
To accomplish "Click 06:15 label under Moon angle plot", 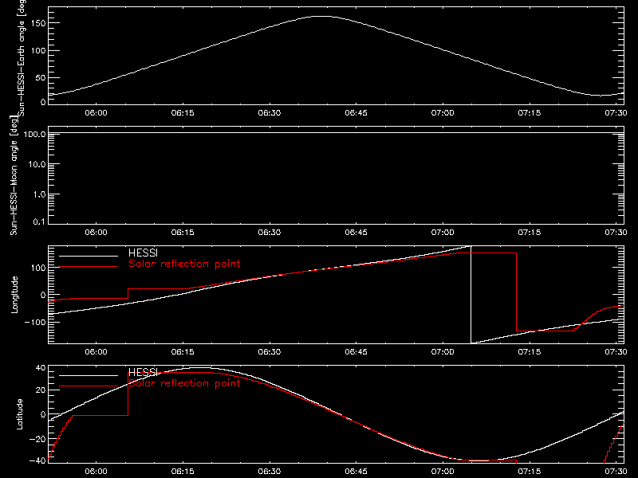I will (183, 233).
